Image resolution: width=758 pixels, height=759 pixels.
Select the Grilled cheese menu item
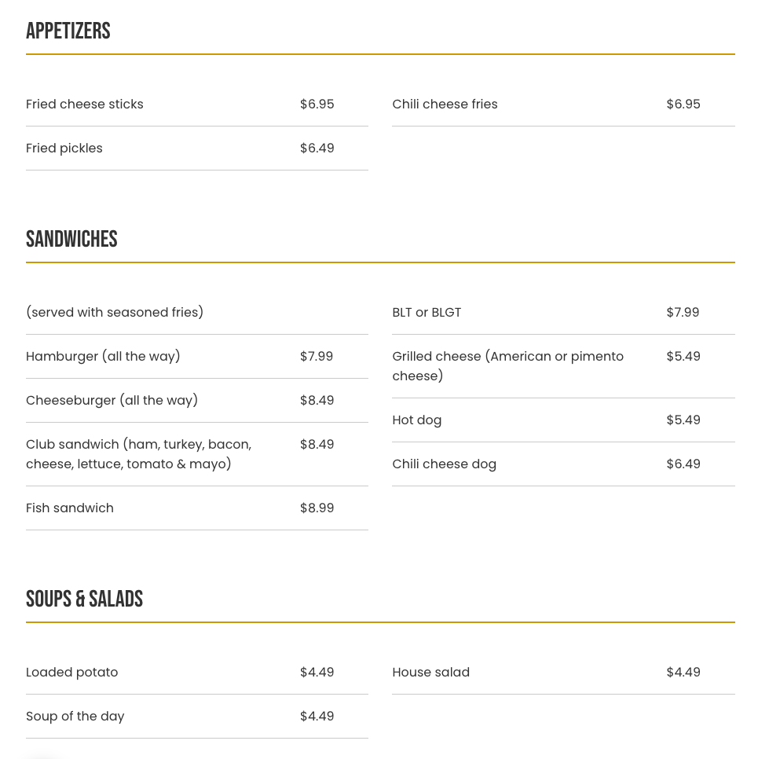tap(507, 366)
